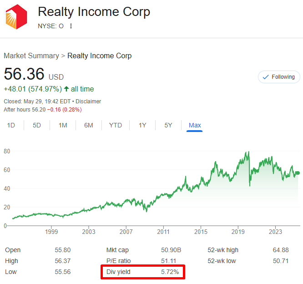This screenshot has width=303, height=284.
Task: Show the YTD chart range
Action: (116, 125)
